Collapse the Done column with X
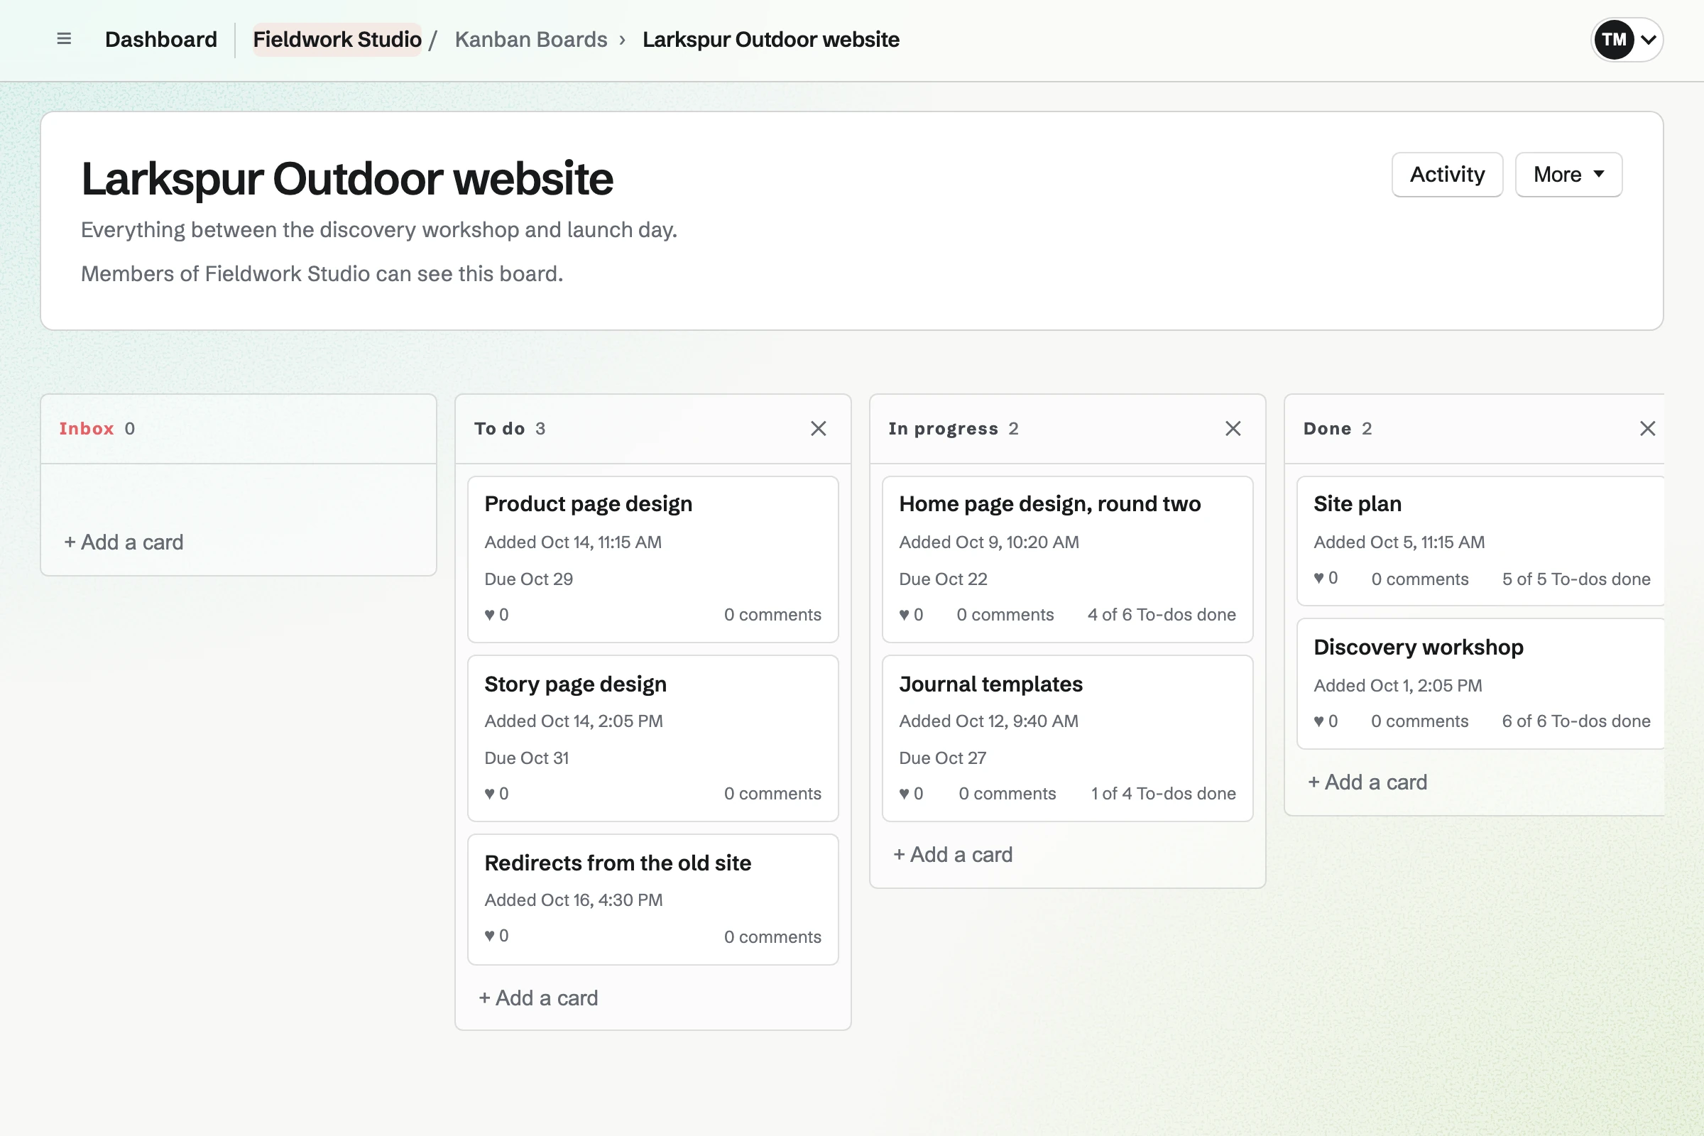Screen dimensions: 1704x1136 1646,428
